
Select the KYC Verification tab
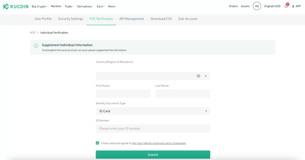tap(101, 19)
